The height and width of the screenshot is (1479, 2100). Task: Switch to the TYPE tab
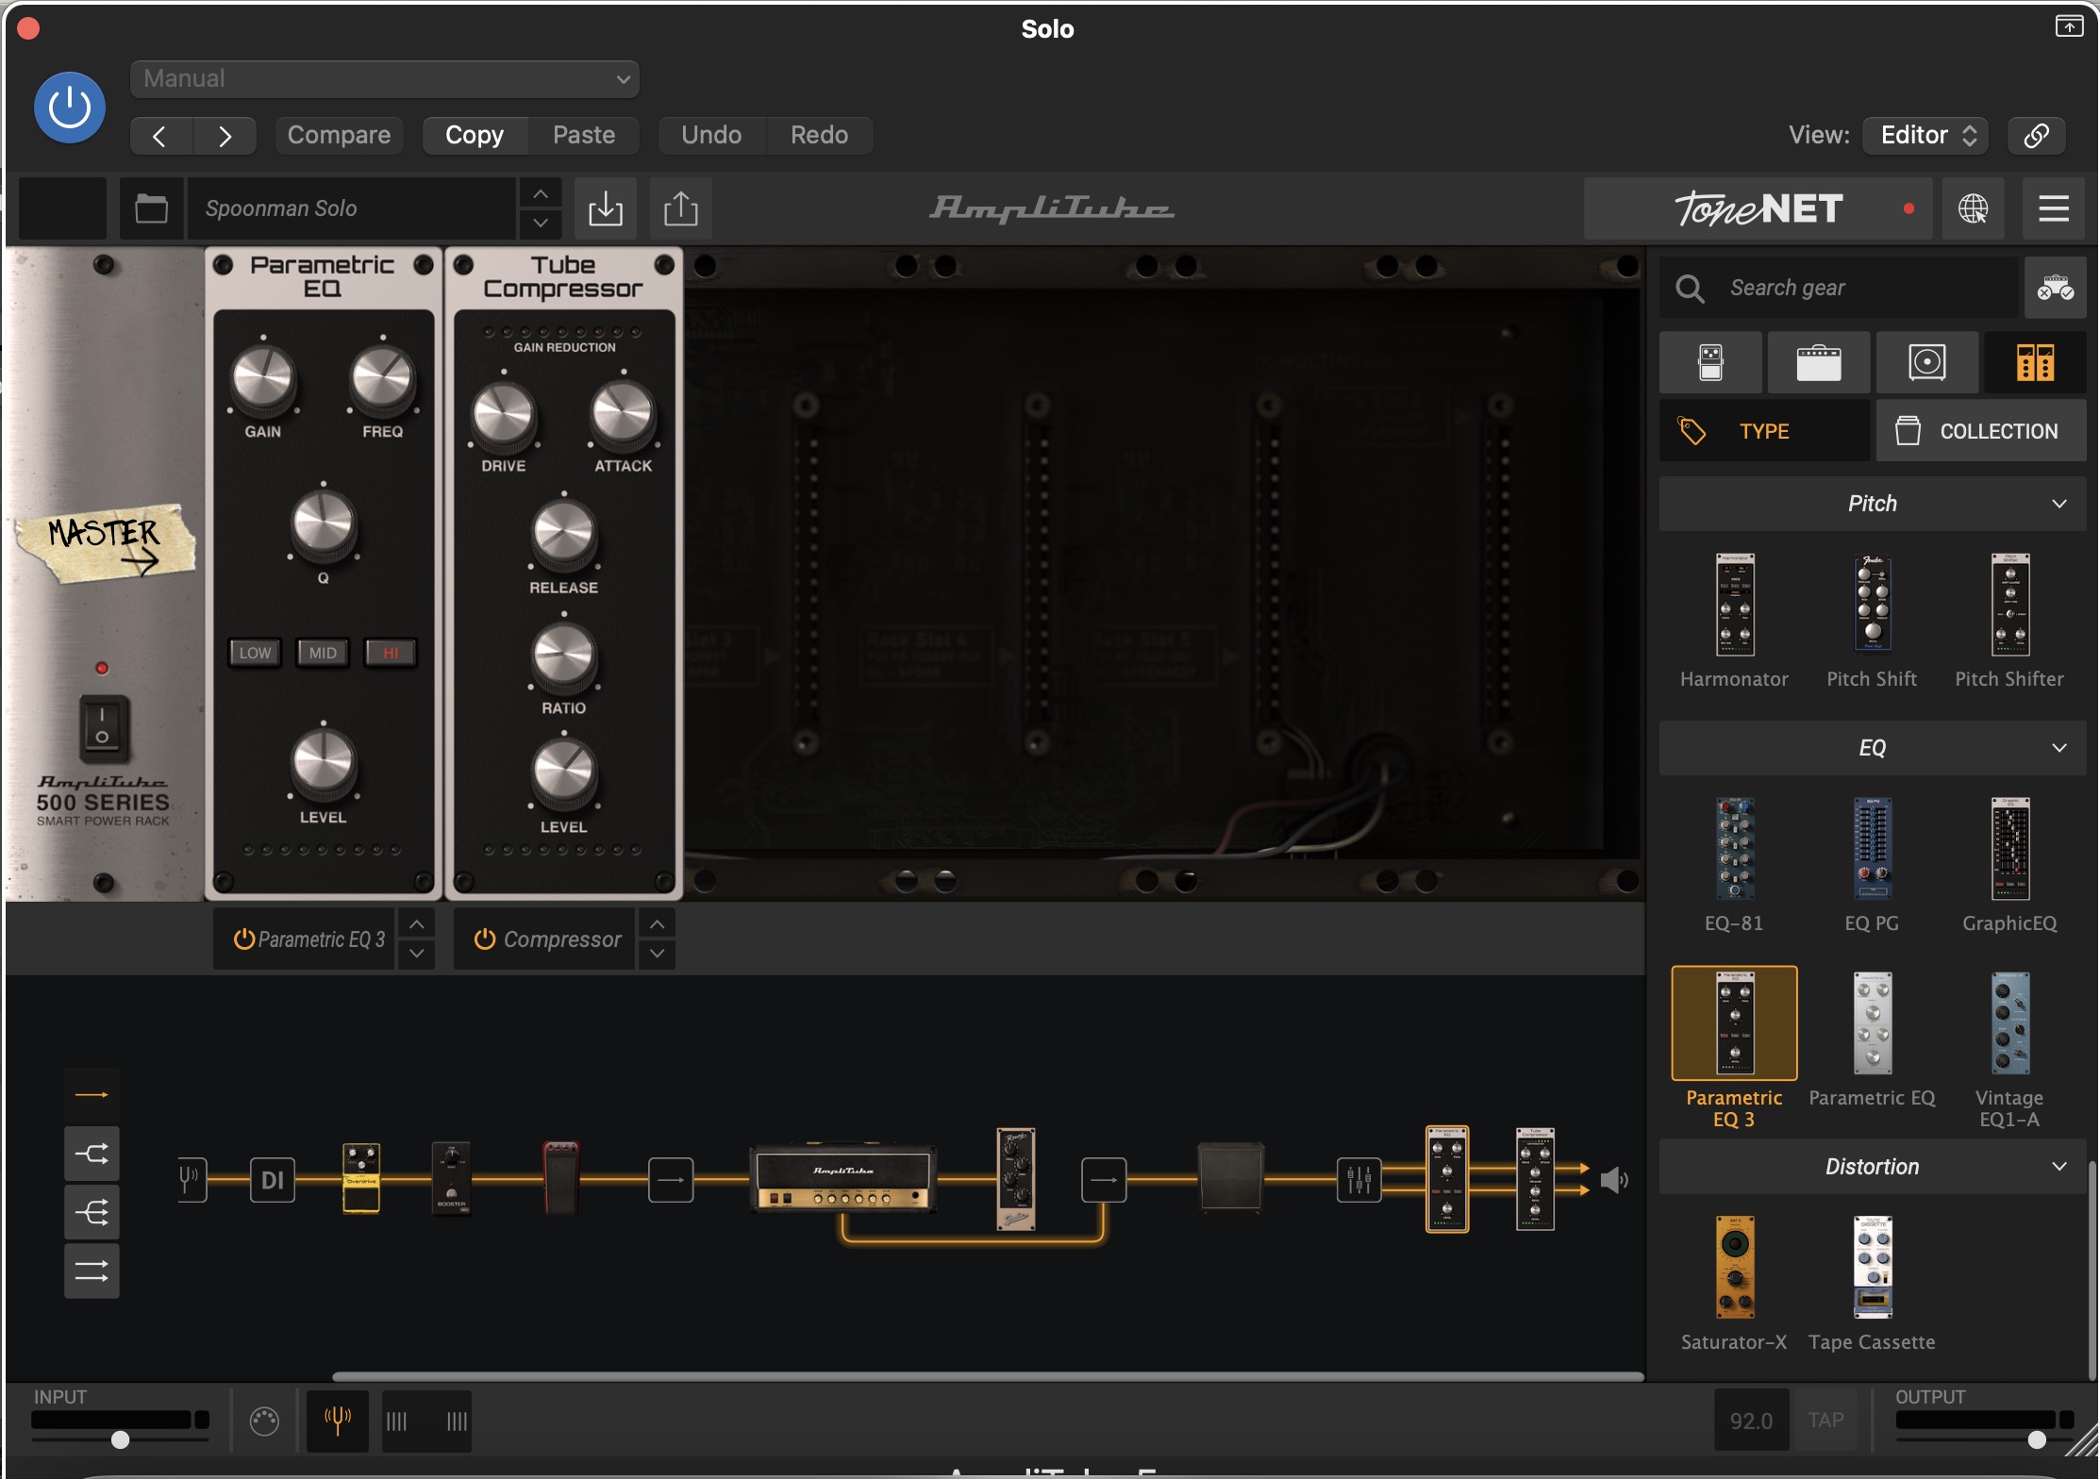click(x=1764, y=431)
